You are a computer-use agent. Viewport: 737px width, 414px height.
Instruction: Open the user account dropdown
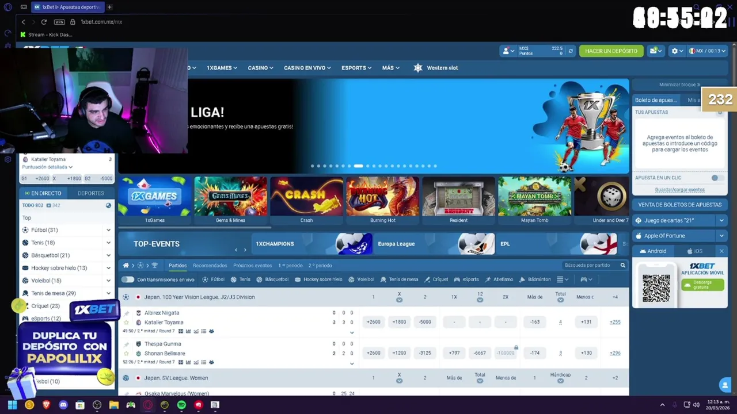pos(508,51)
